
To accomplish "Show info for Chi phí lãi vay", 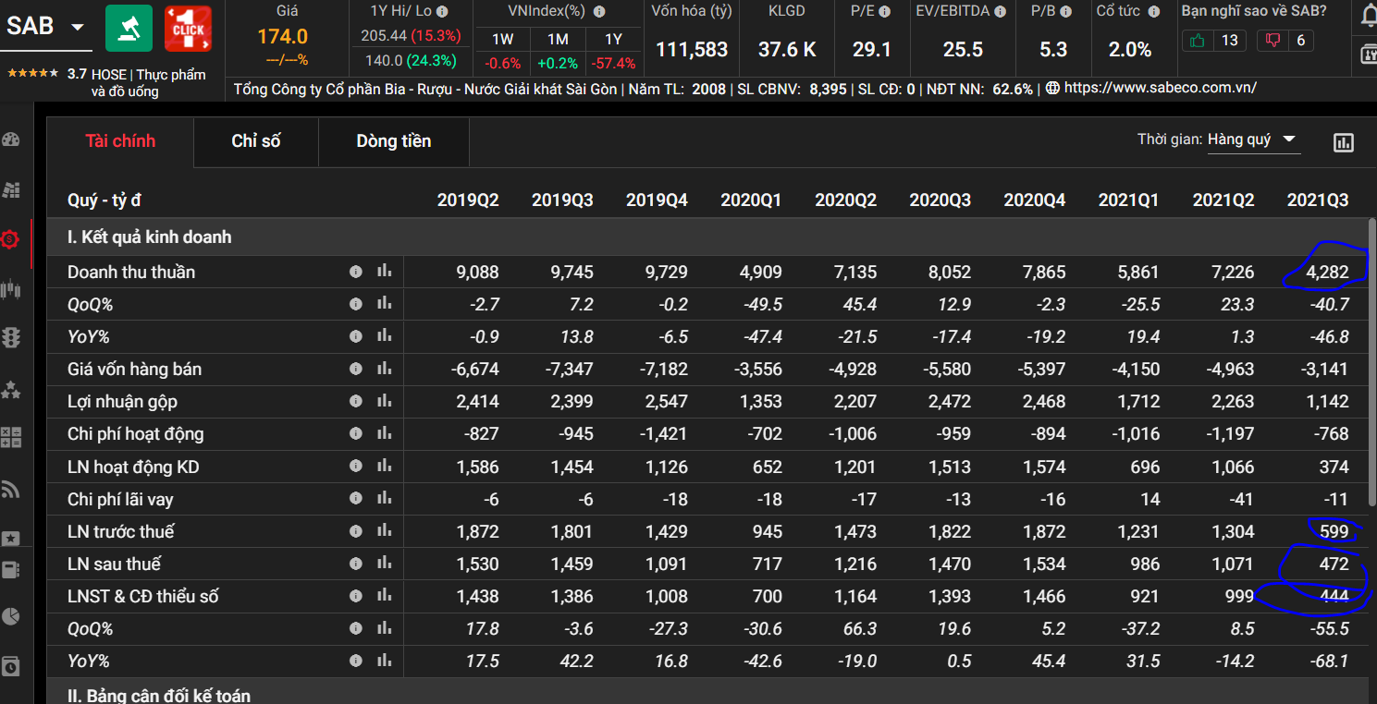I will click(356, 499).
